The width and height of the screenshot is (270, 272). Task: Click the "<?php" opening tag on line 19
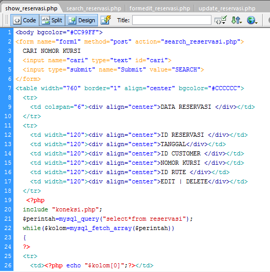tap(35, 200)
